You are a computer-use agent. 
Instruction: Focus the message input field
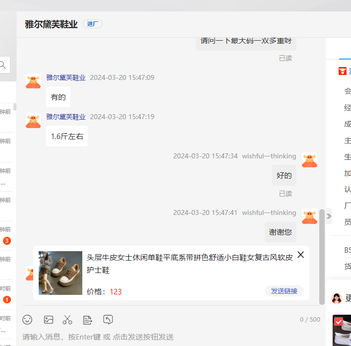coord(171,337)
